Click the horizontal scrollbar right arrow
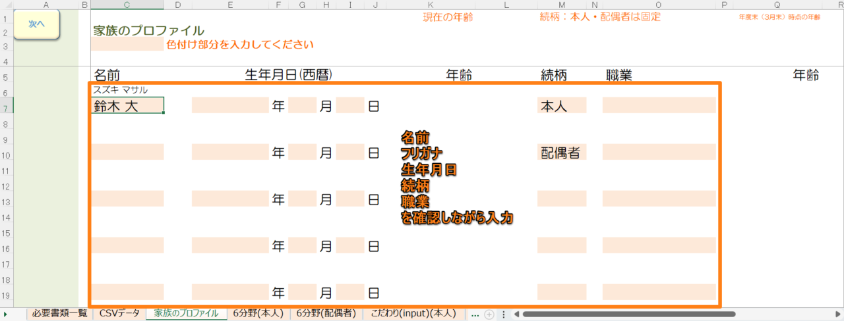This screenshot has width=844, height=321. coord(837,314)
